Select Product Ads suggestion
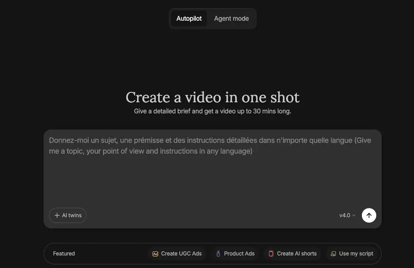This screenshot has height=268, width=414. point(235,254)
